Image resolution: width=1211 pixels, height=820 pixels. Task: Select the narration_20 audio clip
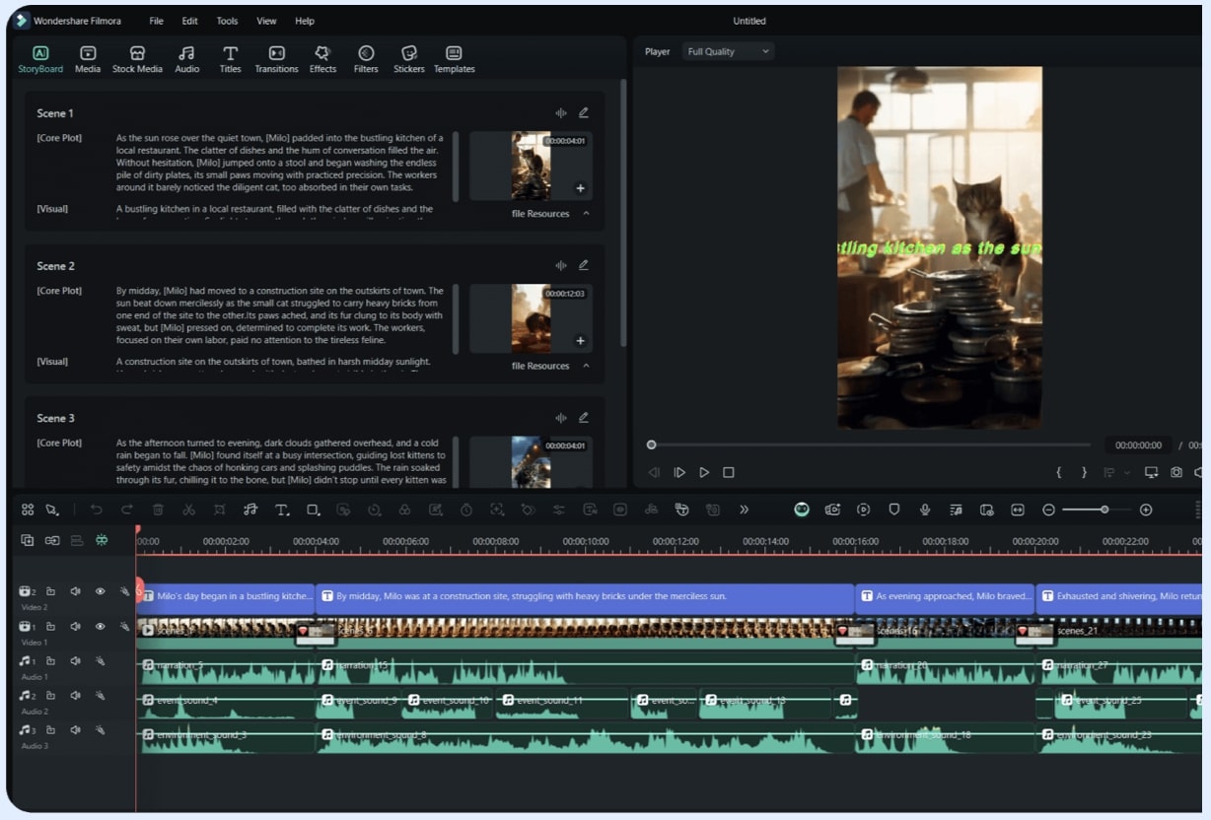(x=945, y=670)
